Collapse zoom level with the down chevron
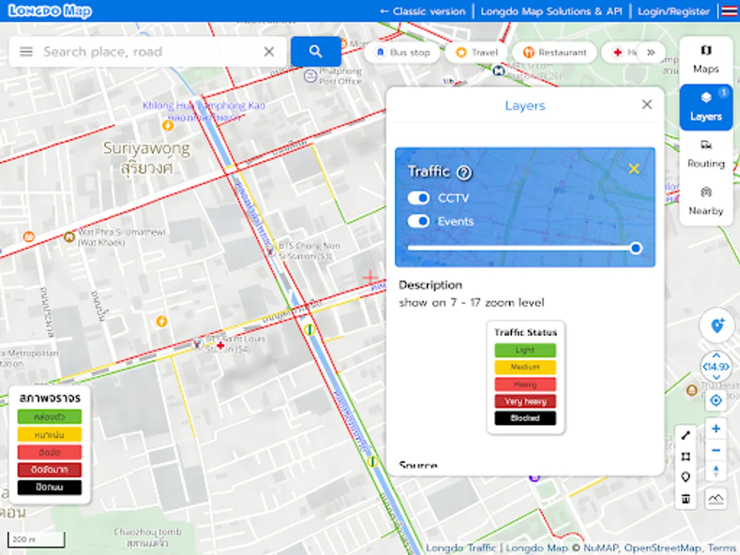The width and height of the screenshot is (740, 555). pyautogui.click(x=717, y=377)
